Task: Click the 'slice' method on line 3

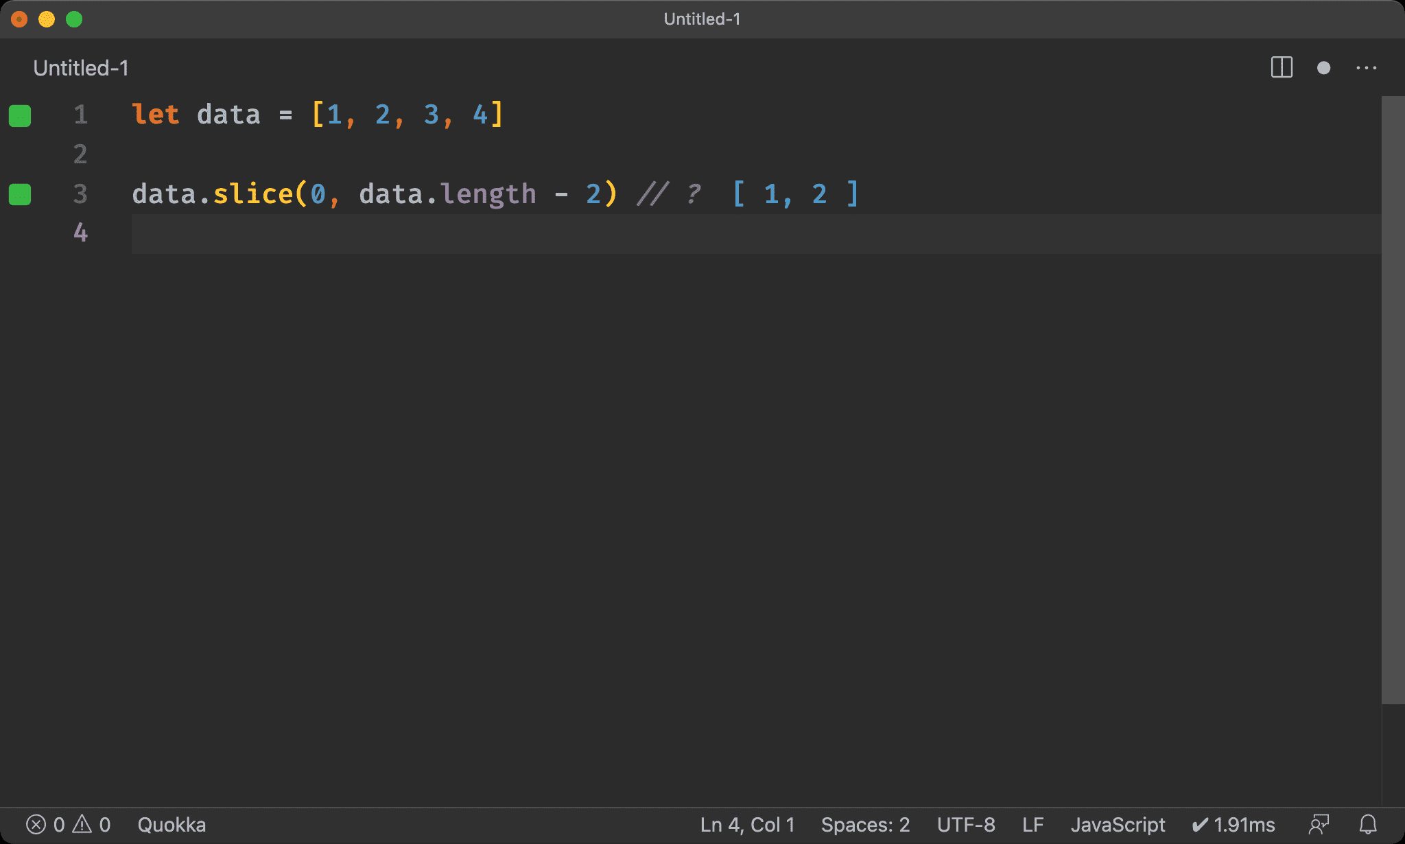Action: pyautogui.click(x=253, y=194)
